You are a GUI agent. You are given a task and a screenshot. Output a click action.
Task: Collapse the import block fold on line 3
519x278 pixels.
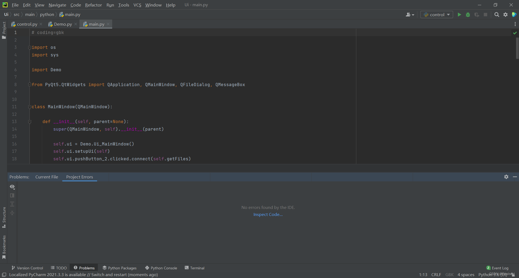(x=29, y=48)
